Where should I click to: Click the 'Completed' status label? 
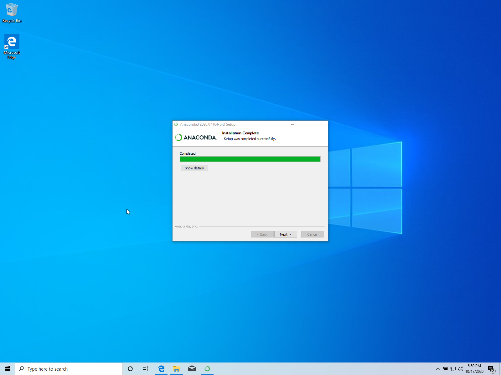pyautogui.click(x=188, y=153)
